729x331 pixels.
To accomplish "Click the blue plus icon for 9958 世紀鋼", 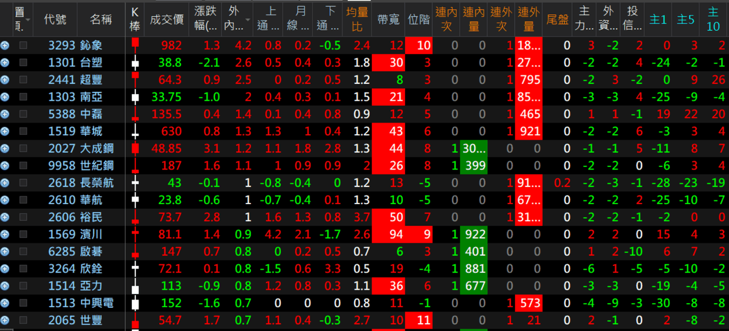I will click(x=5, y=165).
